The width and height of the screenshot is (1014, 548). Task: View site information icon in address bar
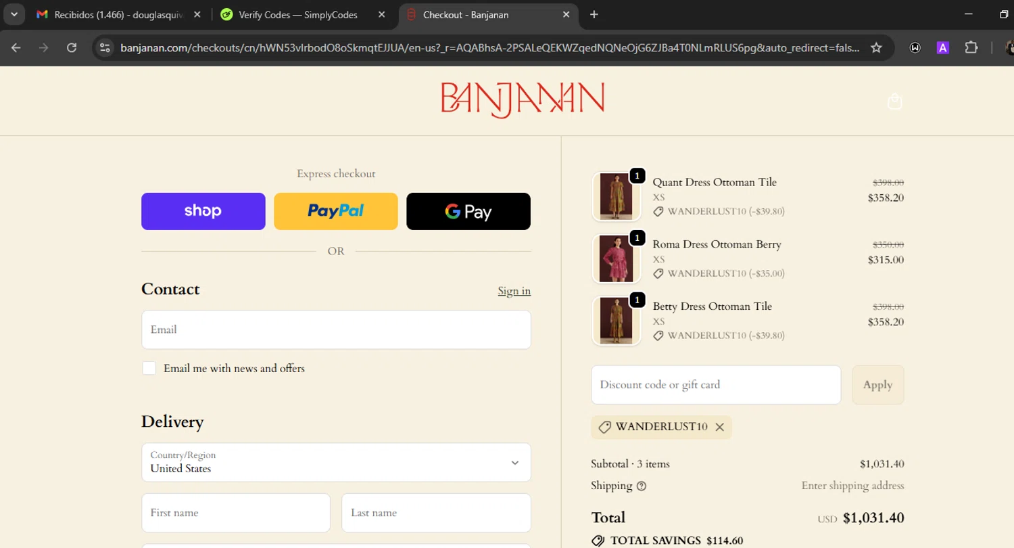click(x=104, y=47)
